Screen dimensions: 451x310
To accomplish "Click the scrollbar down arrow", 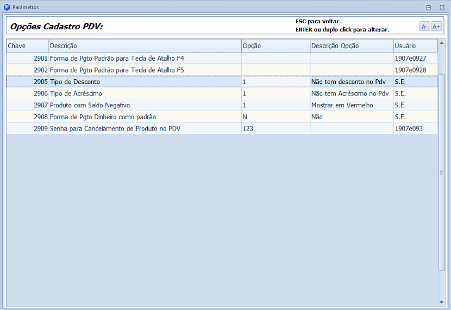I will coord(441,302).
